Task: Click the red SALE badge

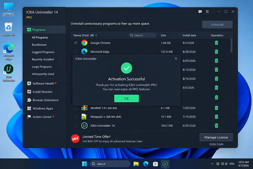Action: (x=75, y=139)
